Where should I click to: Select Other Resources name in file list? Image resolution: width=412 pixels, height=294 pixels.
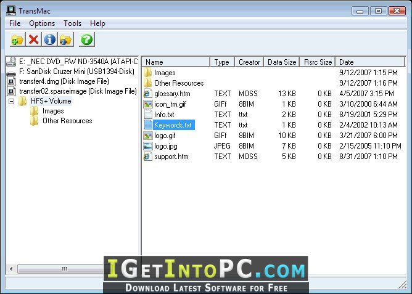pos(179,83)
